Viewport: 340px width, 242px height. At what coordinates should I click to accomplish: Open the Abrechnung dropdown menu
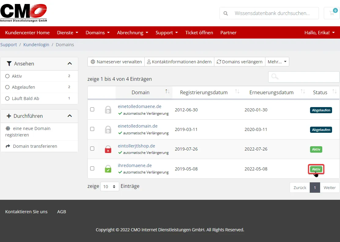pyautogui.click(x=132, y=32)
